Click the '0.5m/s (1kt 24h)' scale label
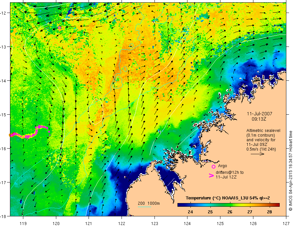This screenshot has width=293, height=226. point(261,149)
